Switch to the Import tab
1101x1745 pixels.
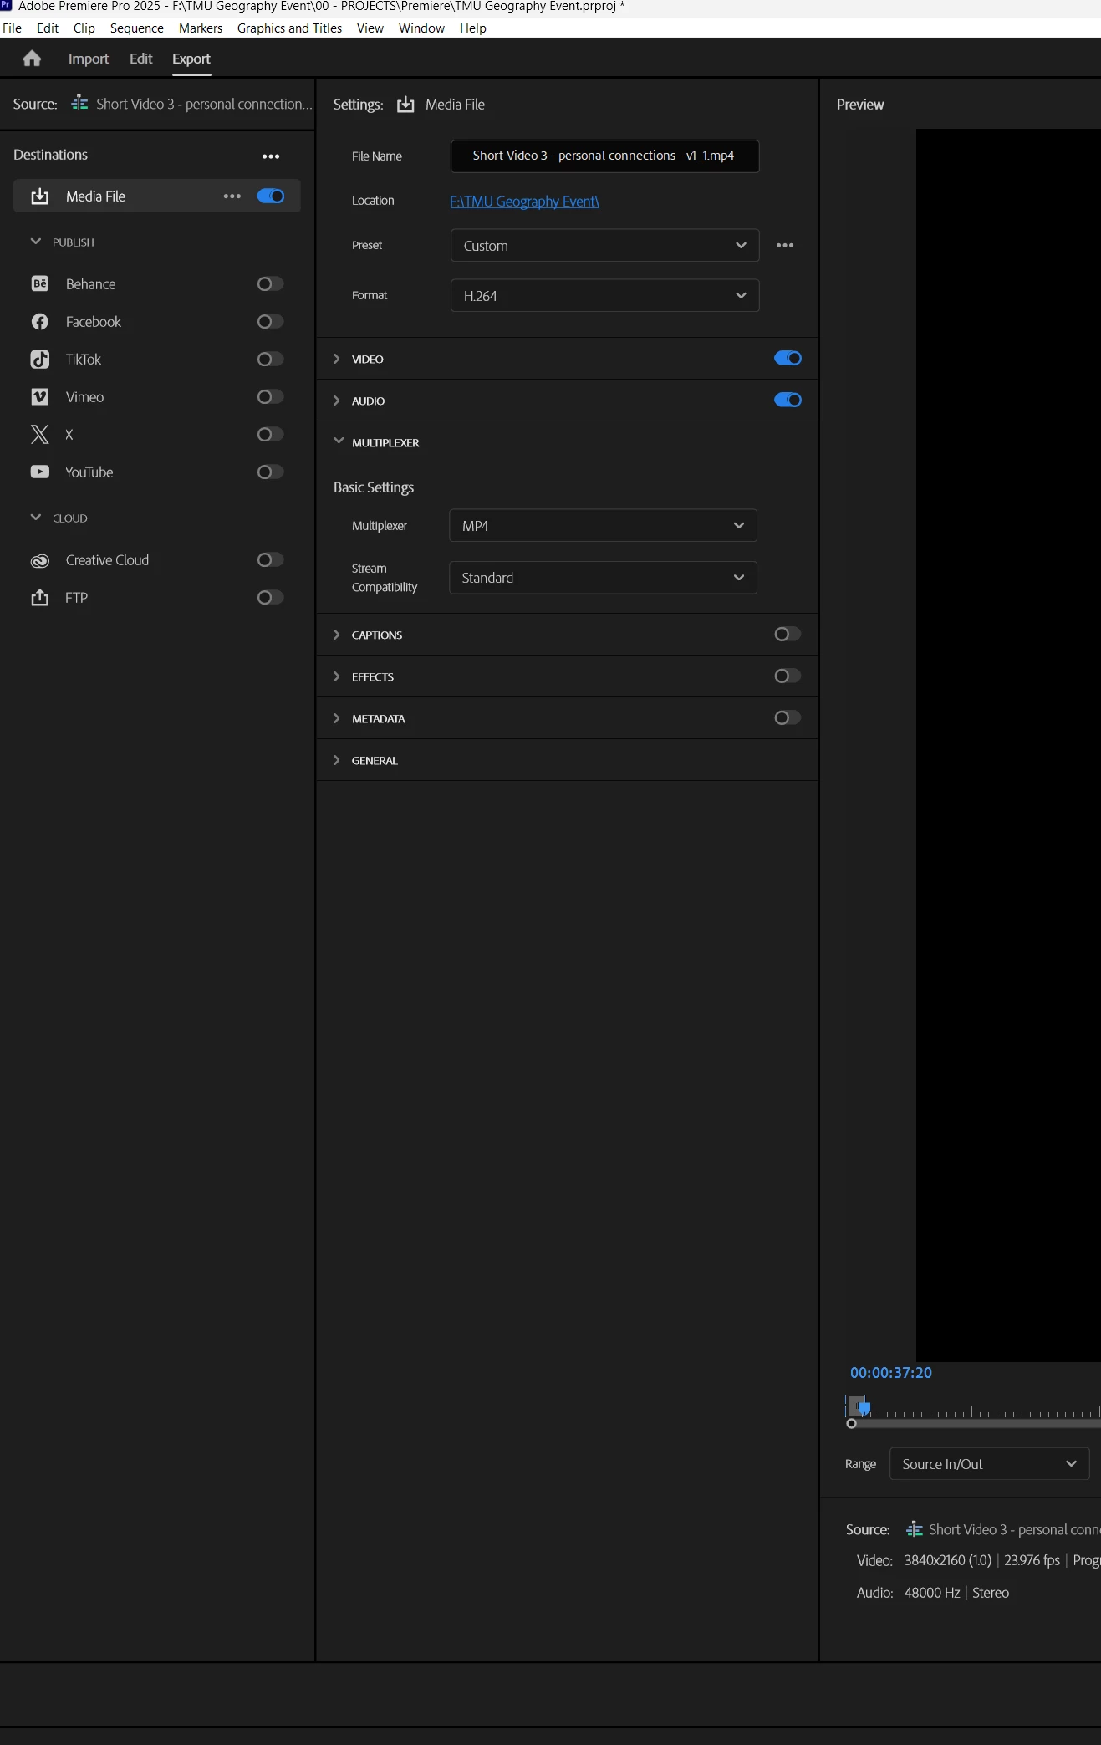[x=89, y=59]
